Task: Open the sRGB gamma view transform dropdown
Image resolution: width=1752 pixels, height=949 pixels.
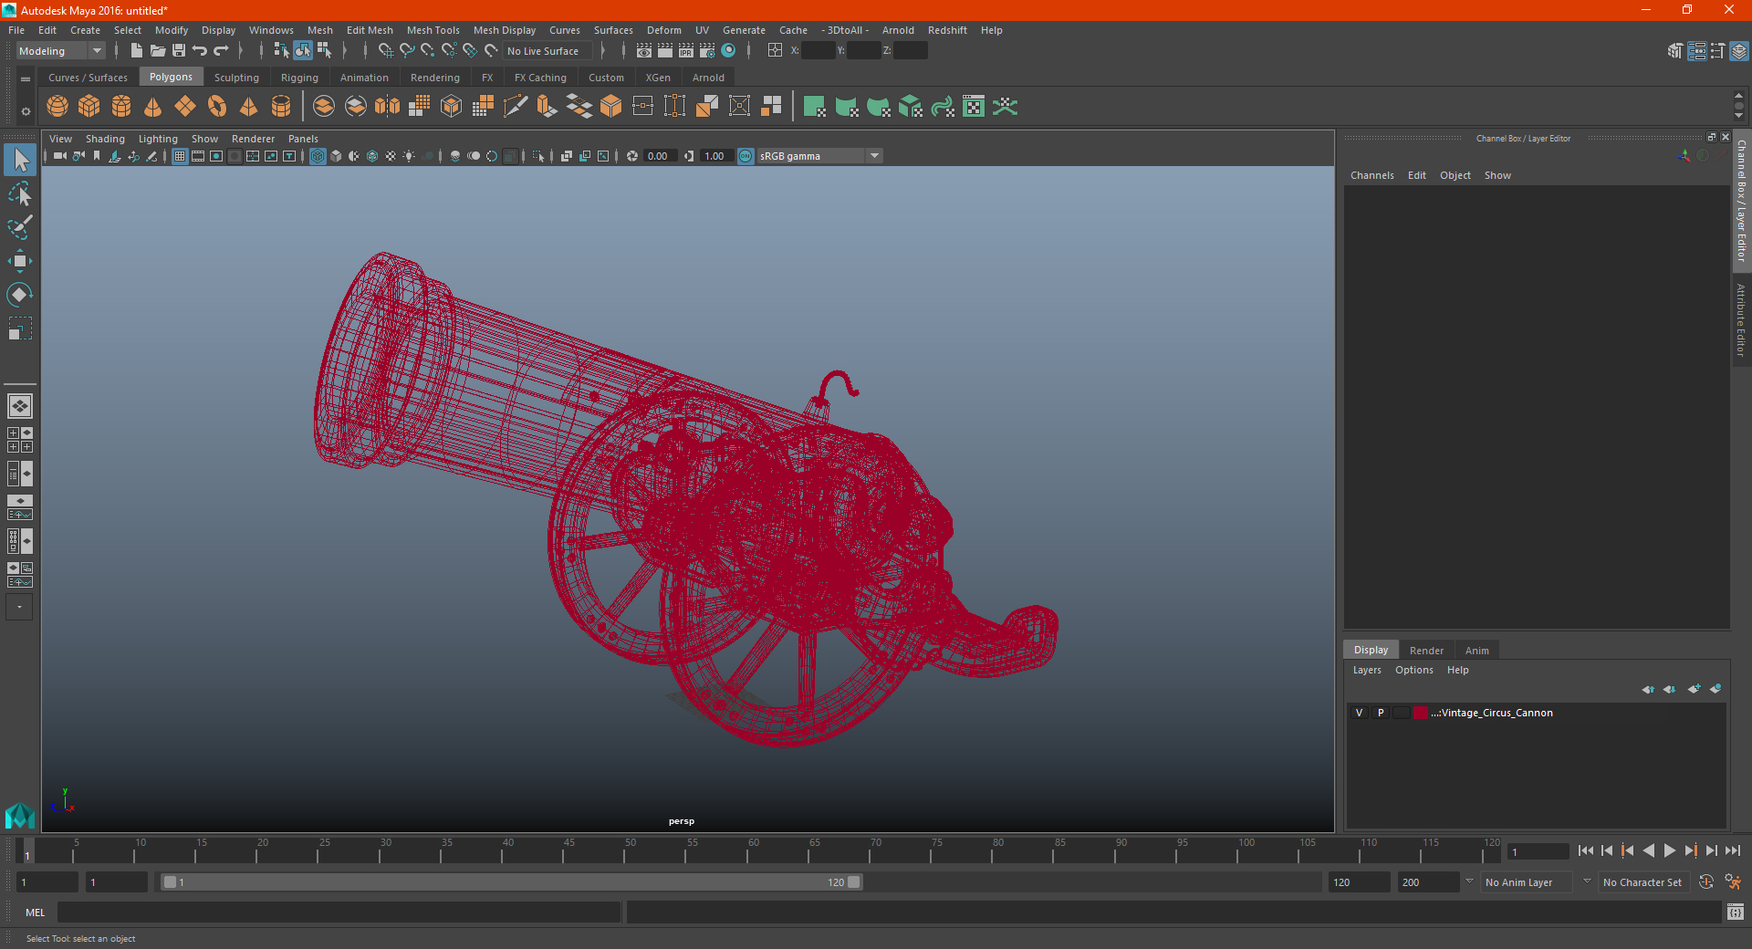Action: coord(820,156)
